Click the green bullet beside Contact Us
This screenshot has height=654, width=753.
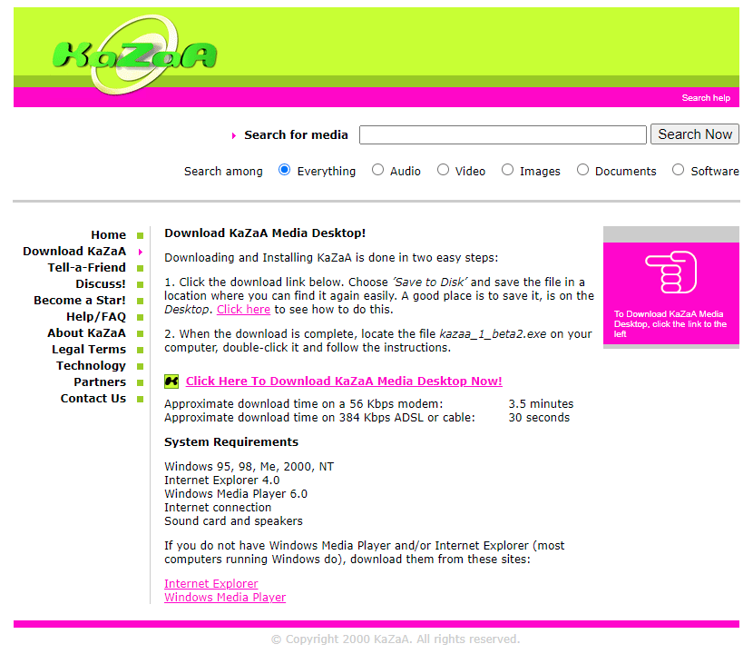[x=141, y=399]
